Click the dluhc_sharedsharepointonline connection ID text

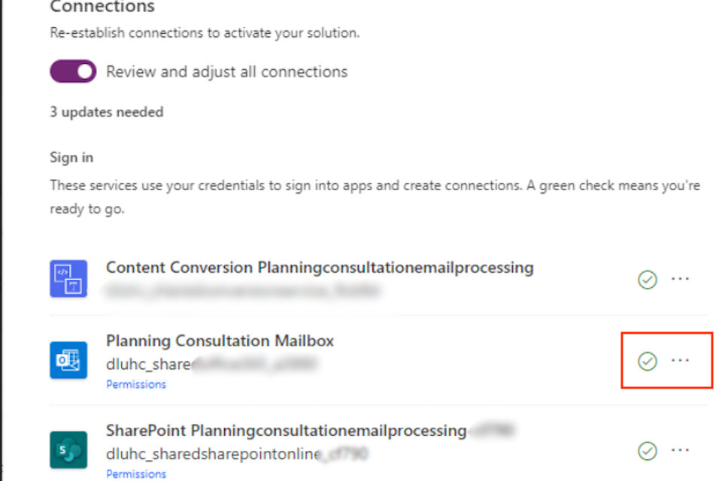click(x=209, y=454)
